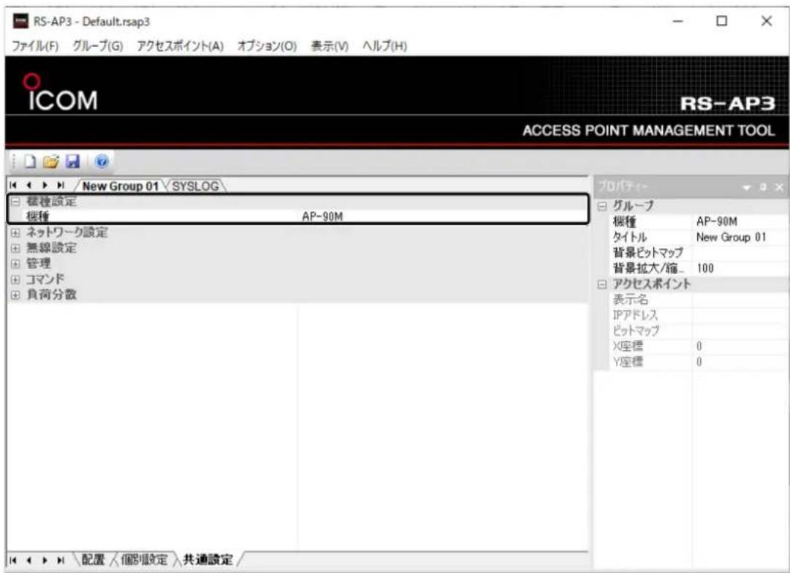The width and height of the screenshot is (790, 573).
Task: Edit the タイトル New Group 01 property value
Action: [740, 237]
